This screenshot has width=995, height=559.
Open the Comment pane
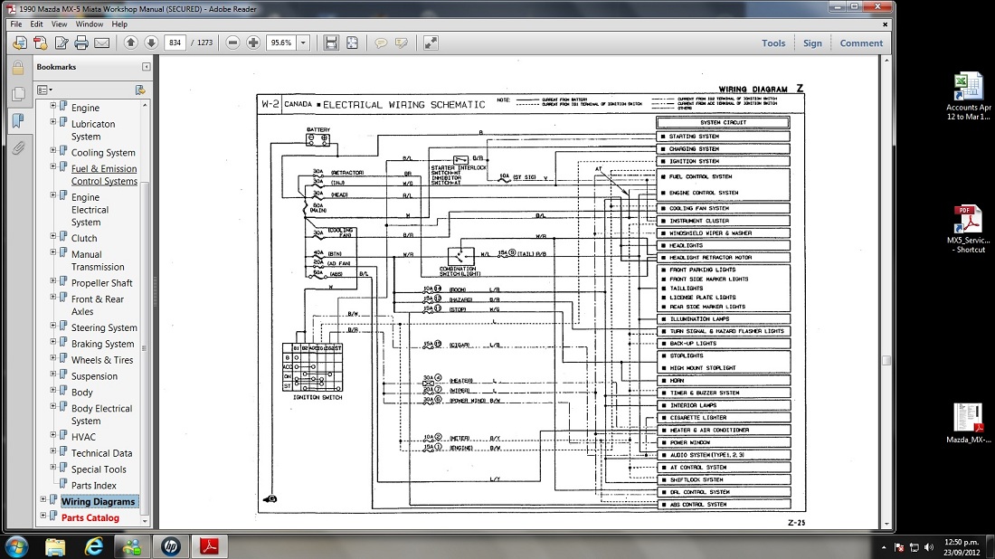(x=861, y=43)
